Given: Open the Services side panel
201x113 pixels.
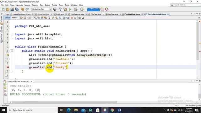Looking at the screenshot, I should [x=2, y=38].
